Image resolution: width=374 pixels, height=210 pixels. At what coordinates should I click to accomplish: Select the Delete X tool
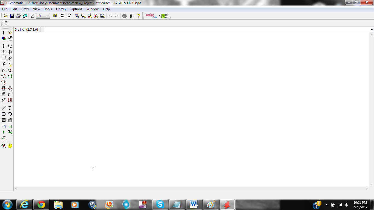4,70
